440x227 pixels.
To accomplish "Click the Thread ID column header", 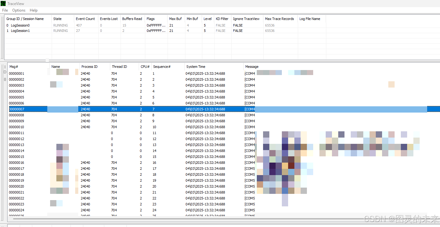I will pyautogui.click(x=119, y=67).
